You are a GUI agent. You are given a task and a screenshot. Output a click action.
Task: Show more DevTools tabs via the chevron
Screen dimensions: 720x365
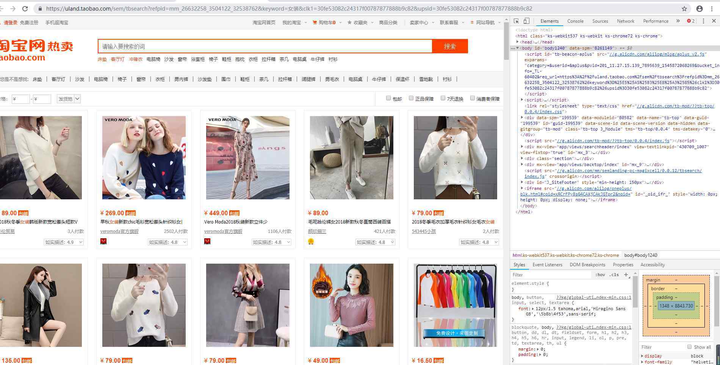(678, 21)
